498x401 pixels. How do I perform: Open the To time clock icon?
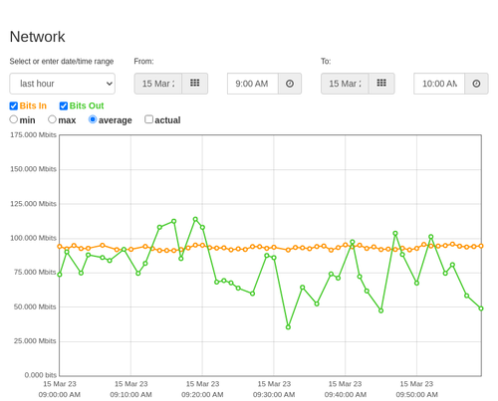(476, 84)
